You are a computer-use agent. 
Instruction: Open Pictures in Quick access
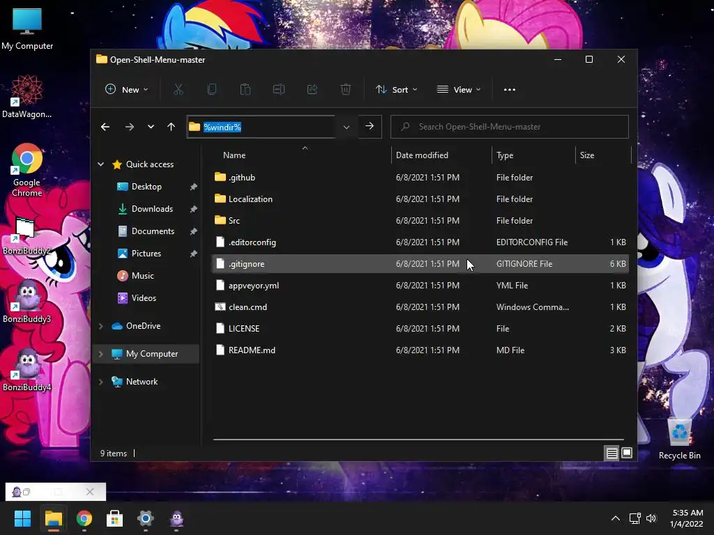click(x=146, y=254)
